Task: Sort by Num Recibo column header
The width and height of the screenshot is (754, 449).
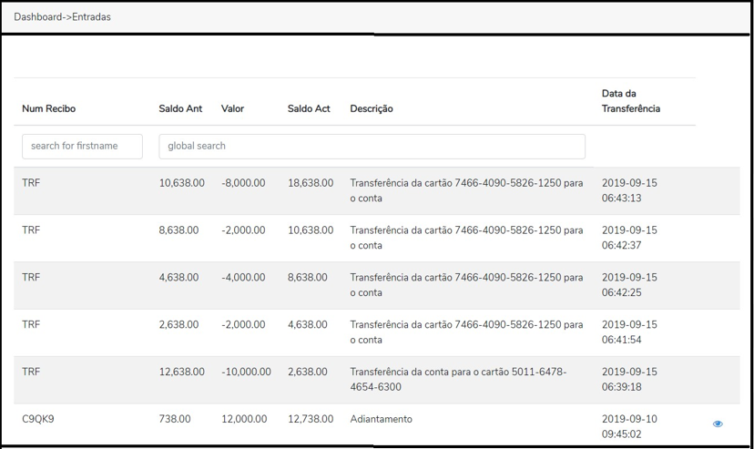Action: (49, 108)
